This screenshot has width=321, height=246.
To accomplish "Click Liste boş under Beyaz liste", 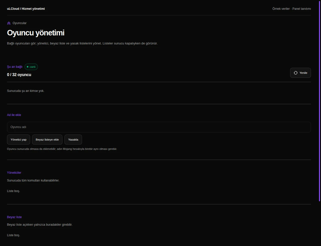I will 14,235.
